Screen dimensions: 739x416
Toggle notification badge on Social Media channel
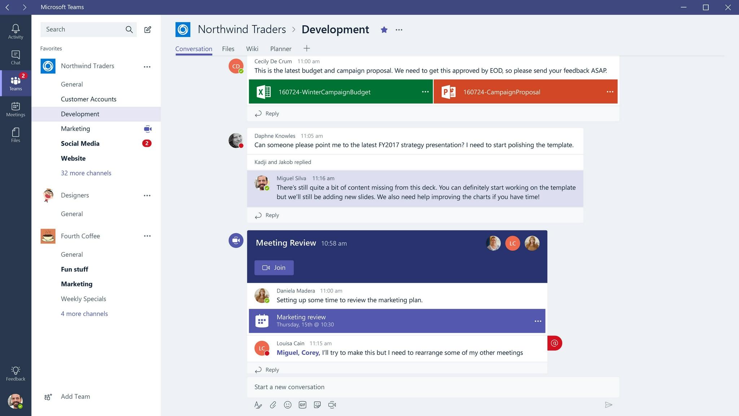point(147,143)
